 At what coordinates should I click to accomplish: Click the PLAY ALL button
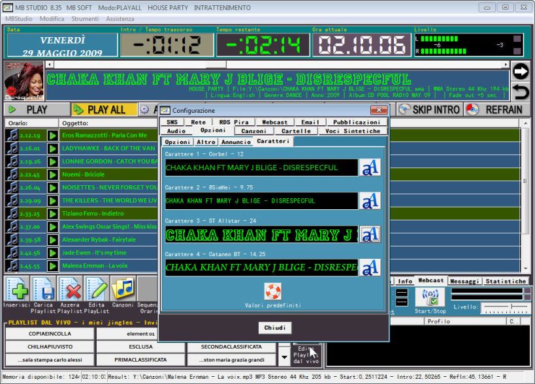click(105, 110)
